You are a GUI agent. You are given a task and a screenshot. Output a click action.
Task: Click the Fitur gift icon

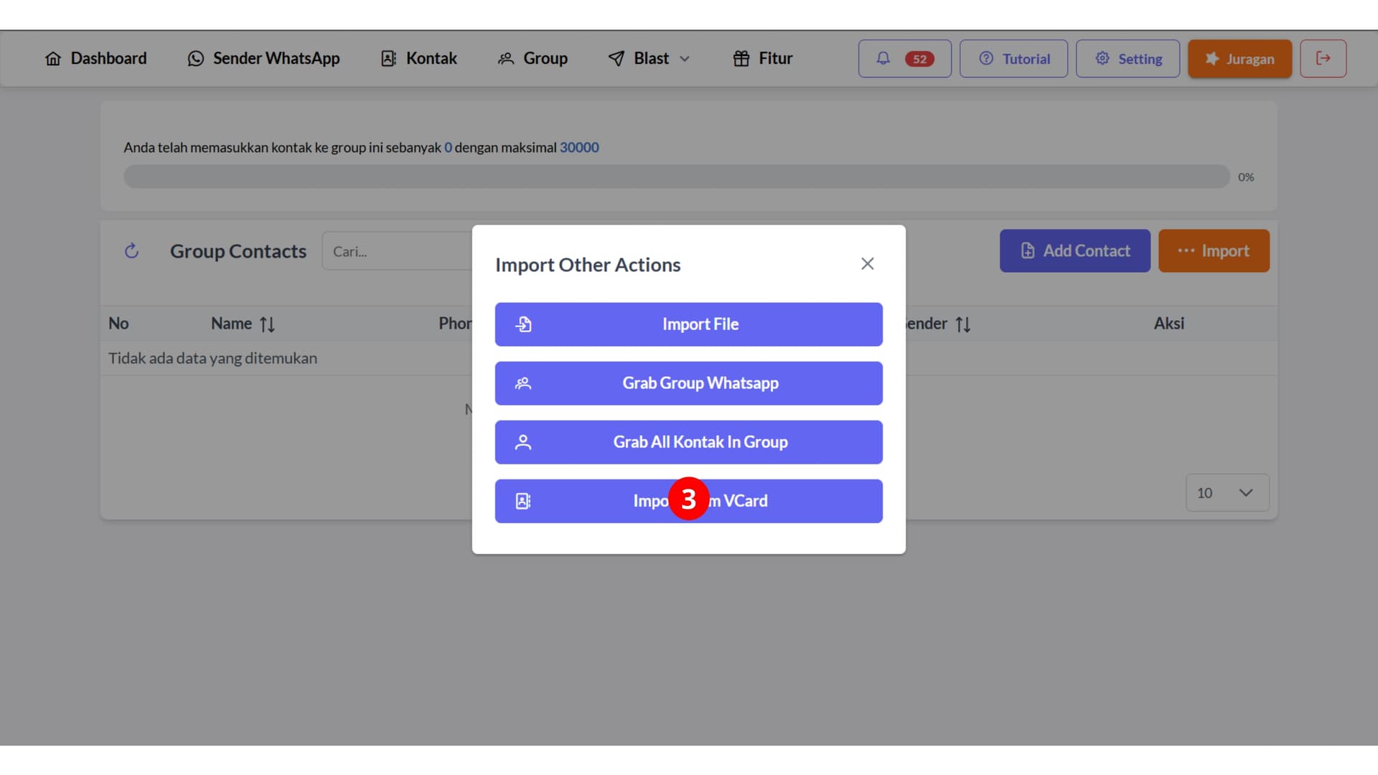click(x=741, y=59)
